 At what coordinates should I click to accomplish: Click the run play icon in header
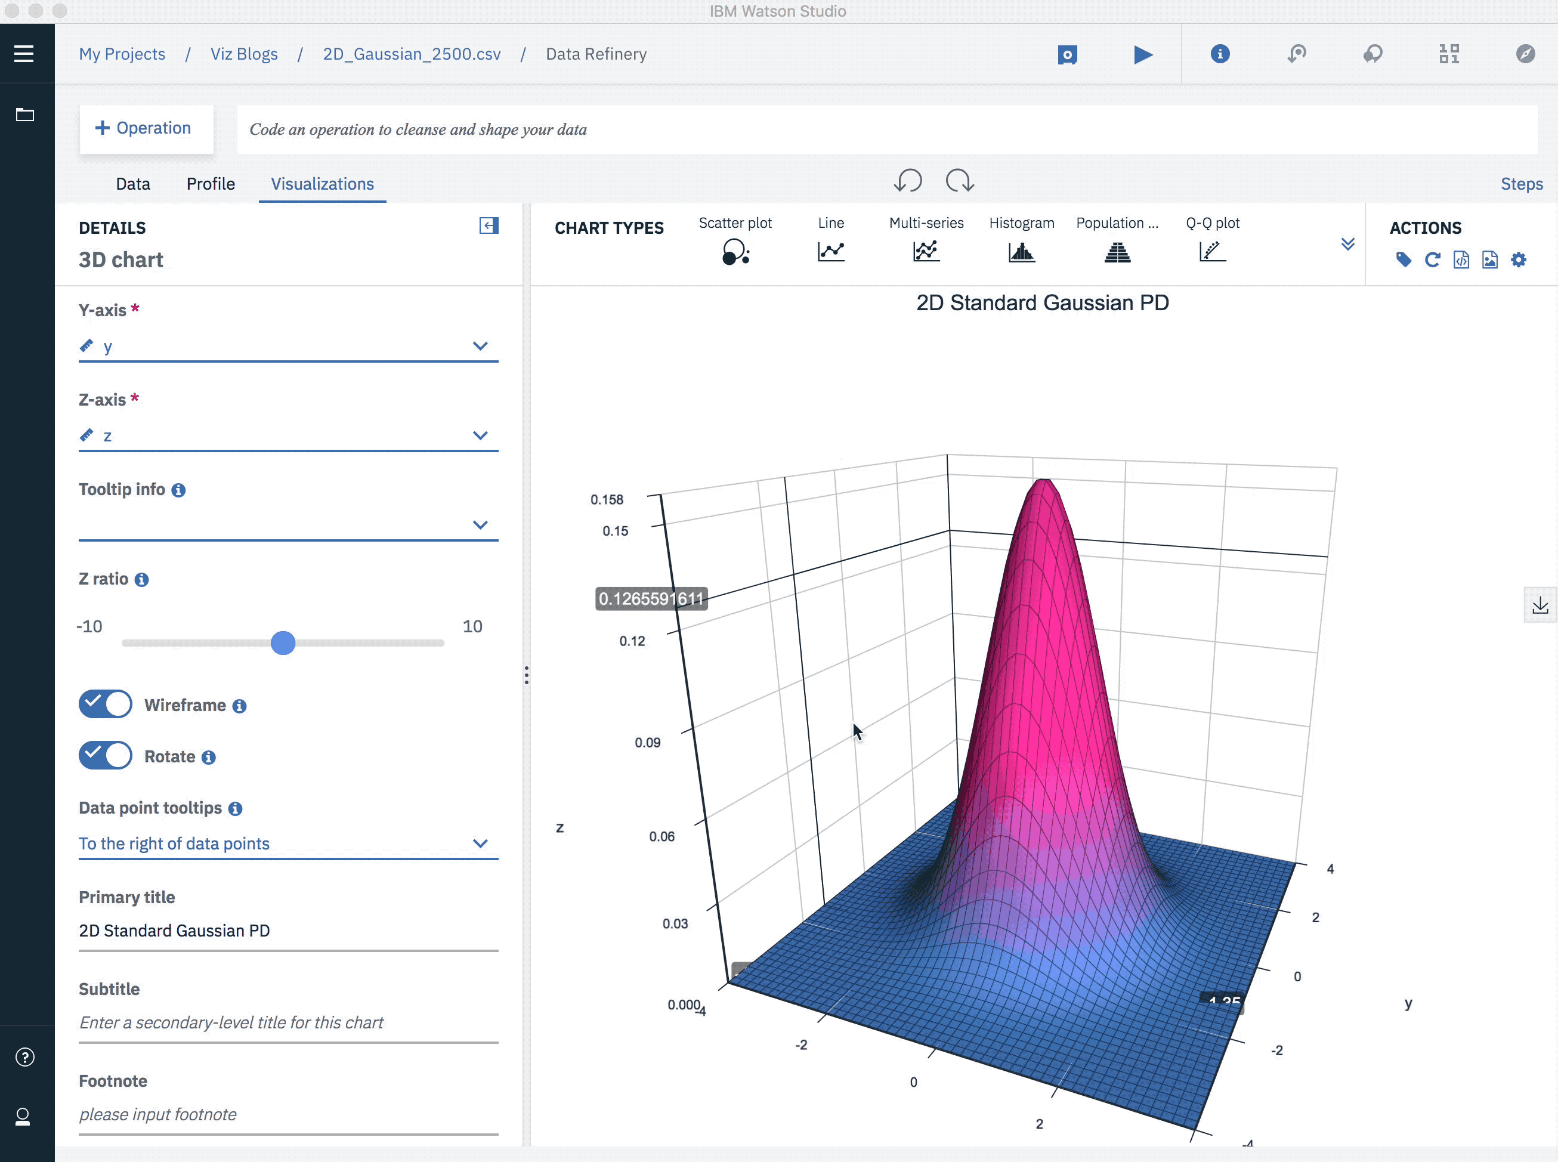click(x=1143, y=54)
